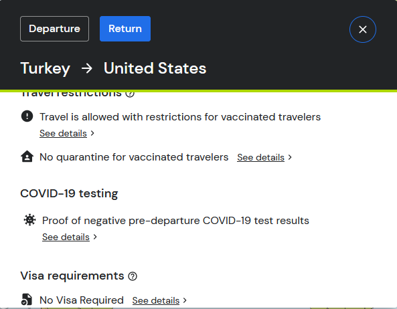The height and width of the screenshot is (309, 397).
Task: Click the arrow between Turkey and United States
Action: [x=87, y=68]
